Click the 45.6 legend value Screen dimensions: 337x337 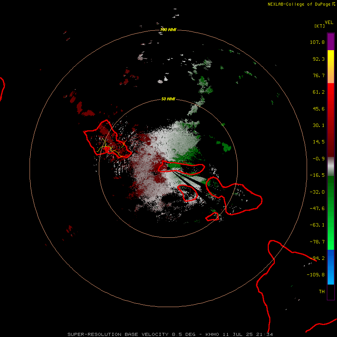[x=319, y=109]
